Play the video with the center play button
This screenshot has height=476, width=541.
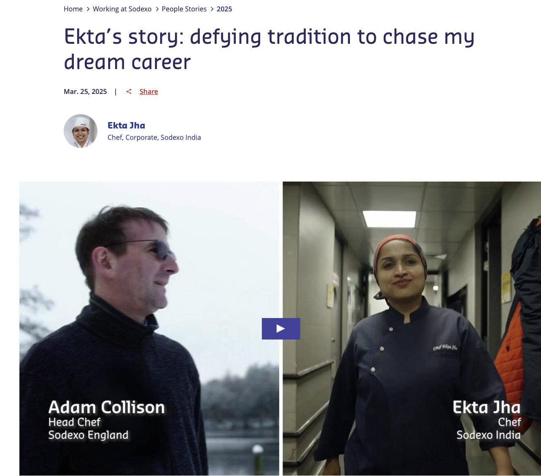click(x=281, y=329)
